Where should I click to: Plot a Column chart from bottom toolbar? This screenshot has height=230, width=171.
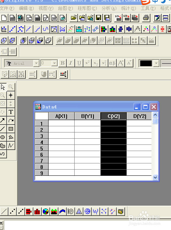[37, 211]
